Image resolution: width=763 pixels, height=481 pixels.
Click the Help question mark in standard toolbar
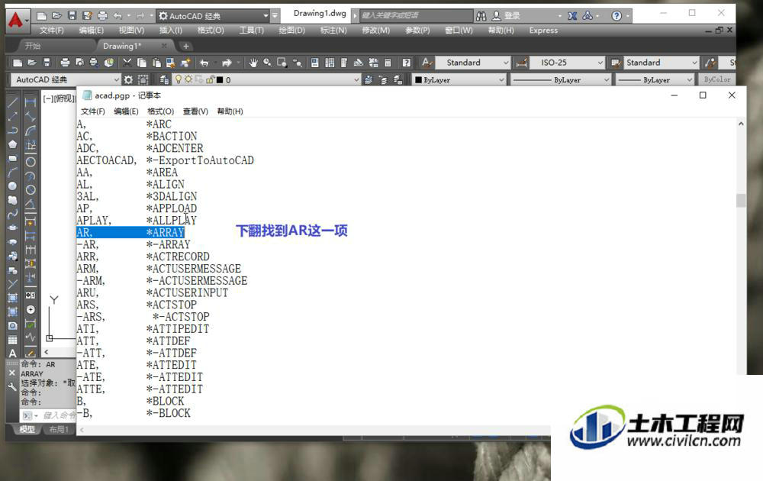[407, 63]
